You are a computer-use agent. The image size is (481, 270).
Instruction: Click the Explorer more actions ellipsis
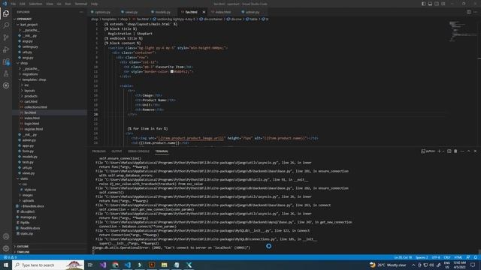pos(81,12)
